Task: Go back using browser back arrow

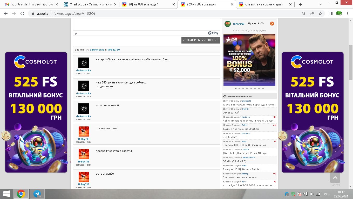Action: coord(6,13)
